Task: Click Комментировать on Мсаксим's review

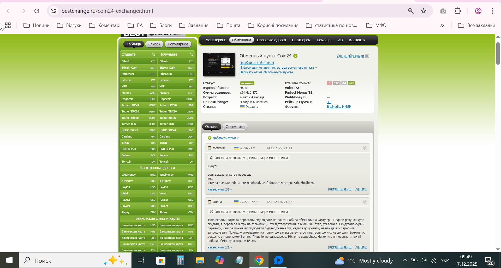Action: 340,189
